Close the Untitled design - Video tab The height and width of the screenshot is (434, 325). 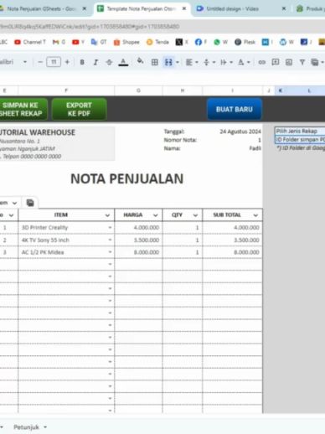point(284,8)
